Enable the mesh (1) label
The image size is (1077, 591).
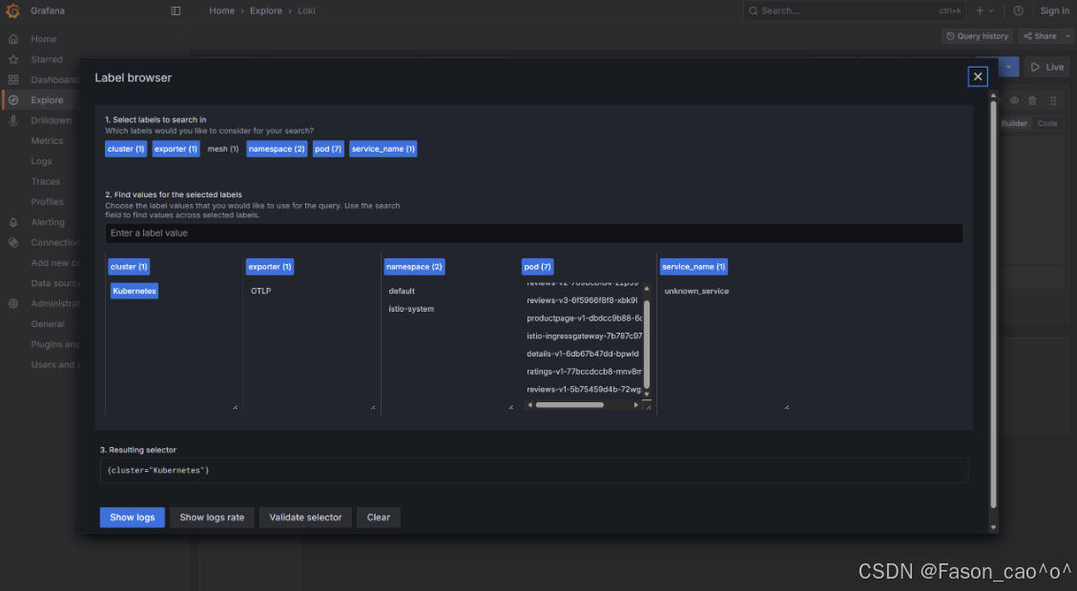click(x=223, y=149)
